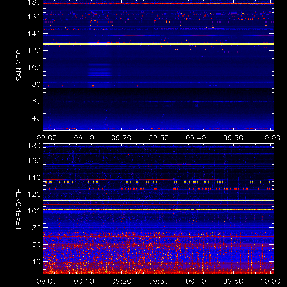This screenshot has height=287, width=287.
Task: Click the red line at top of San Vito spectrogram
Action: pyautogui.click(x=159, y=4)
